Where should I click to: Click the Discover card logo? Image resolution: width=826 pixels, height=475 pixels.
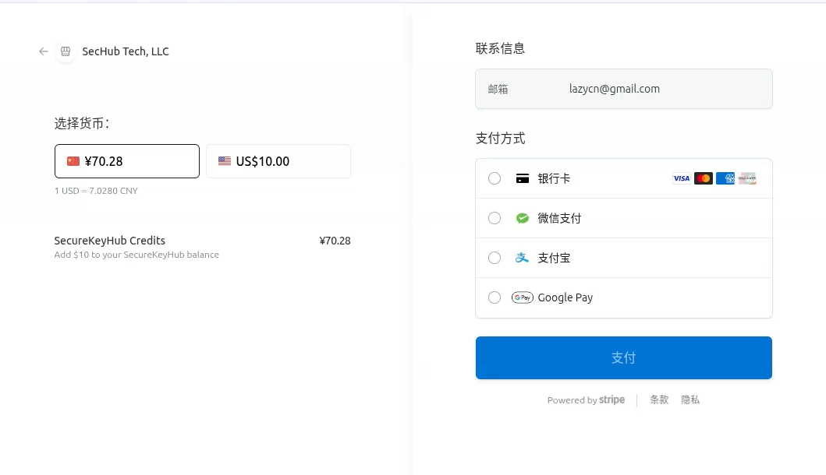[747, 178]
